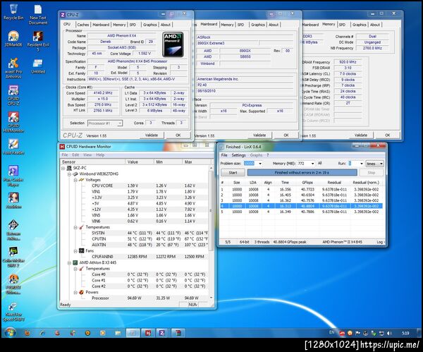Open the Help menu in Hardware Monitor
The image size is (423, 352).
[100, 155]
